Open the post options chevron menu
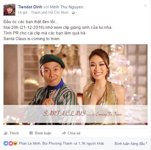151x150 pixels. coord(146,6)
